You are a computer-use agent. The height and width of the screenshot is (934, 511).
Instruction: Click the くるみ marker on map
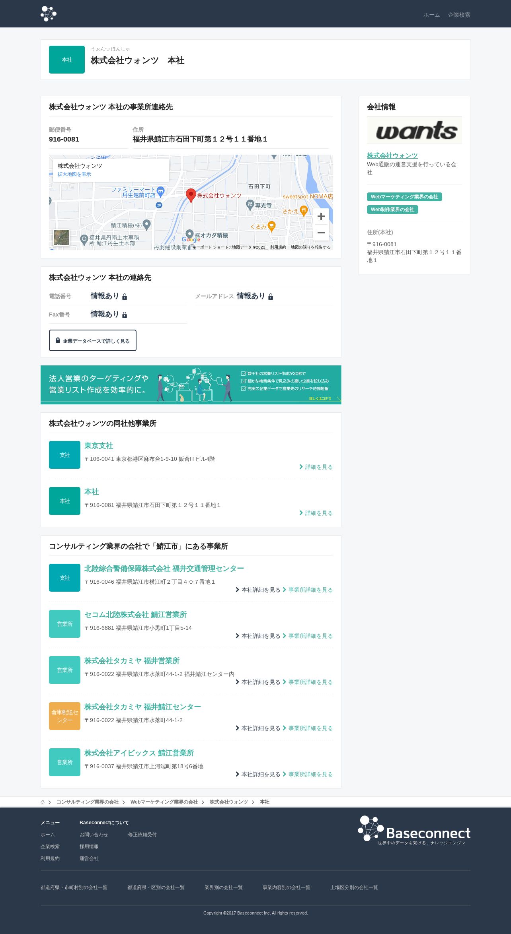coord(271,226)
